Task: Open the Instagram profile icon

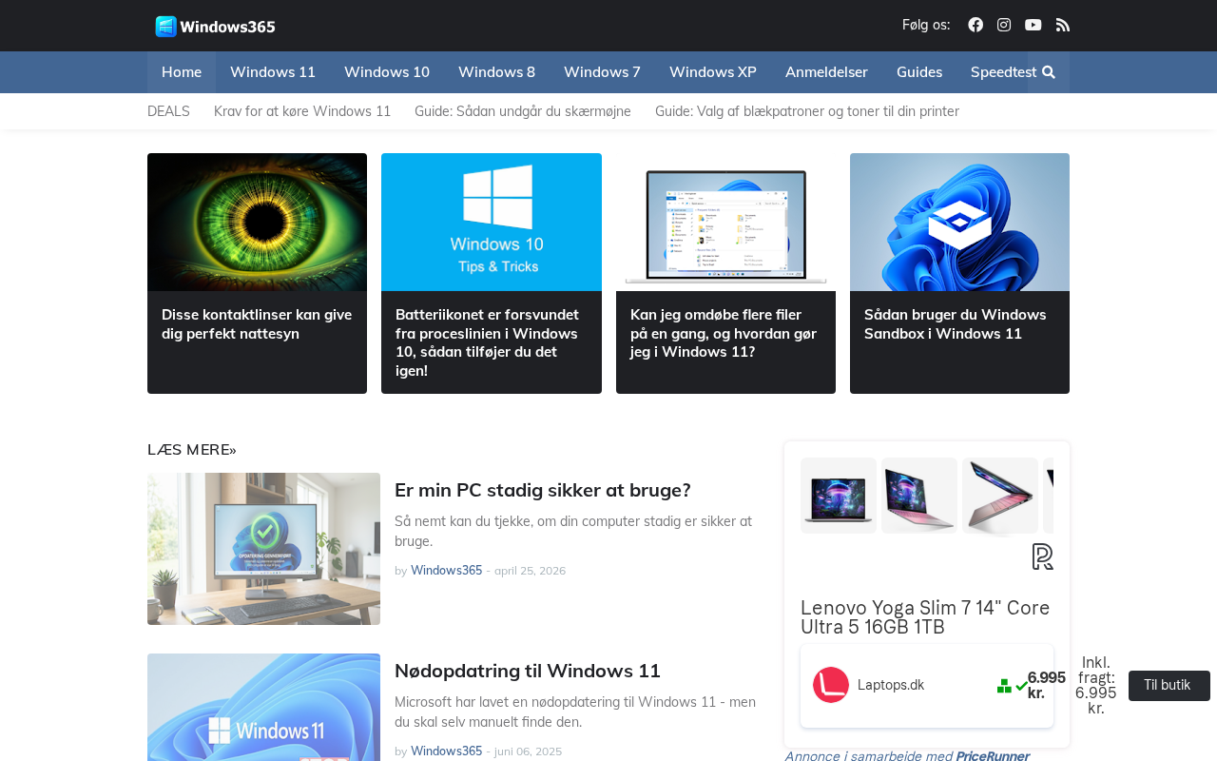Action: tap(1004, 25)
